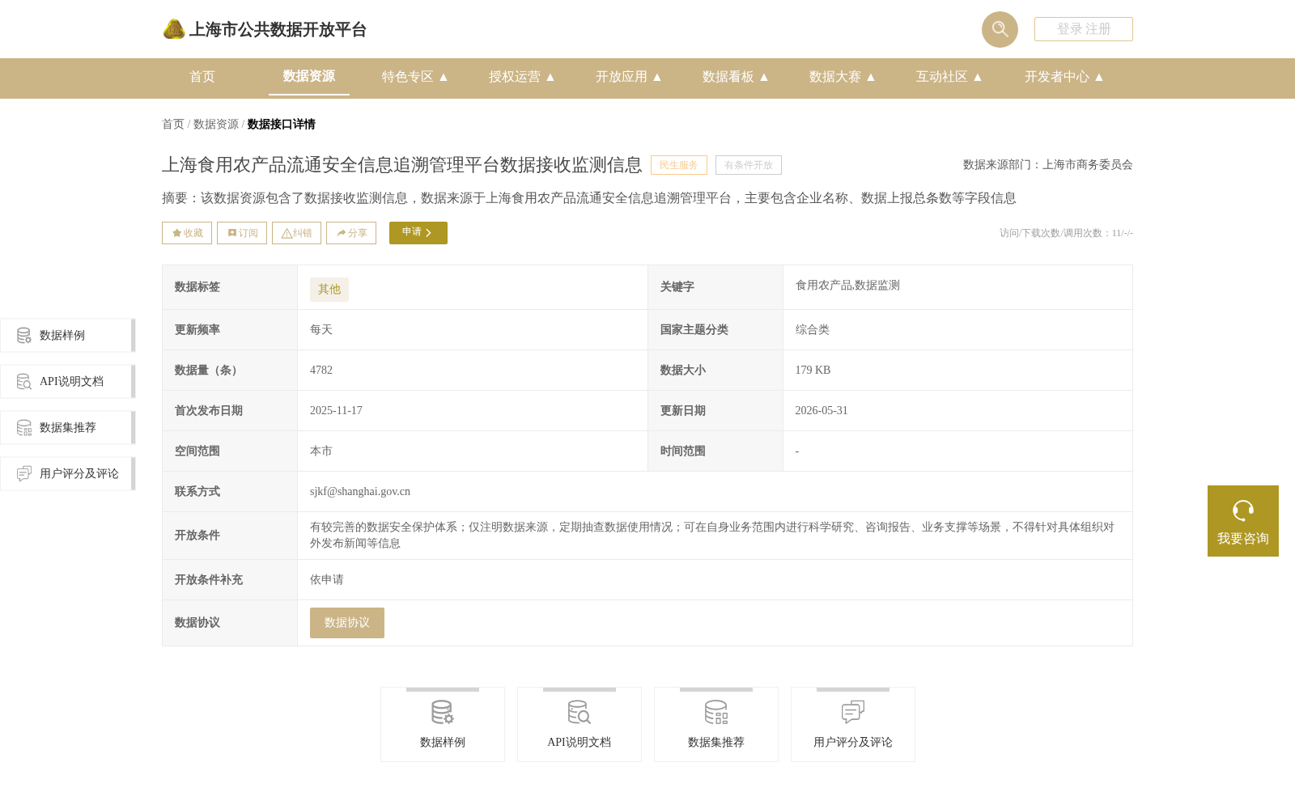Click 数据资源 breadcrumb link
This screenshot has height=809, width=1295.
tap(216, 124)
